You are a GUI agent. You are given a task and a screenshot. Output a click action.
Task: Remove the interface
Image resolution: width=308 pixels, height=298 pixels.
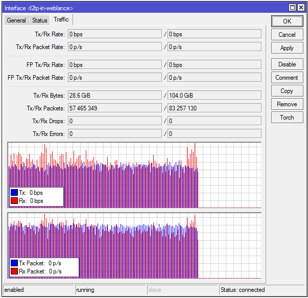287,104
